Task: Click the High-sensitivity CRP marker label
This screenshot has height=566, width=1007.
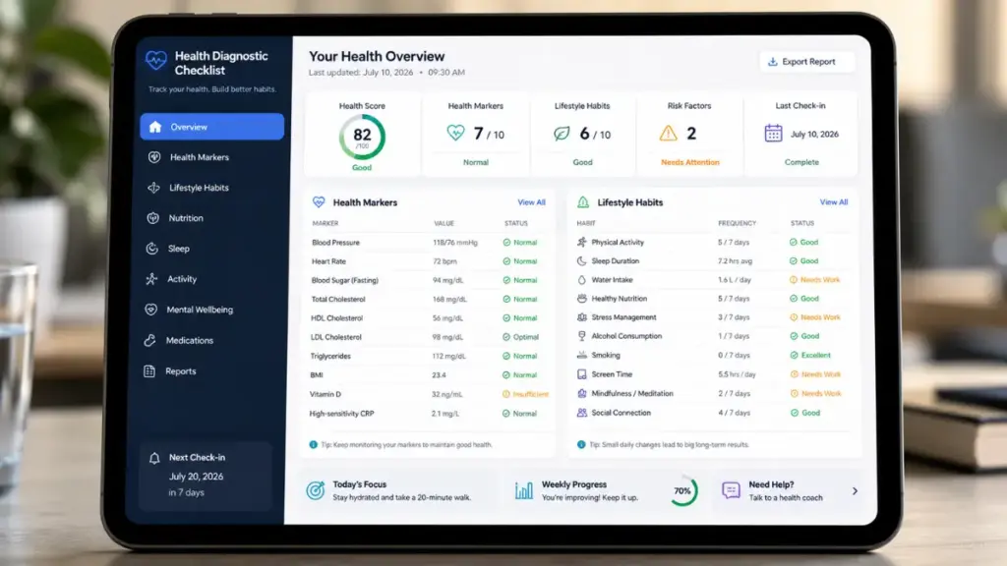Action: 341,414
